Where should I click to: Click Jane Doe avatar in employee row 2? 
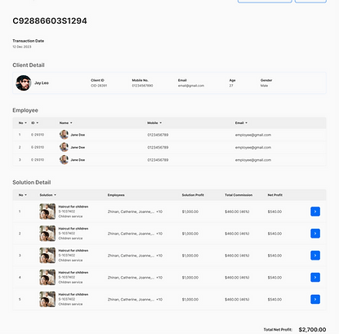(64, 147)
